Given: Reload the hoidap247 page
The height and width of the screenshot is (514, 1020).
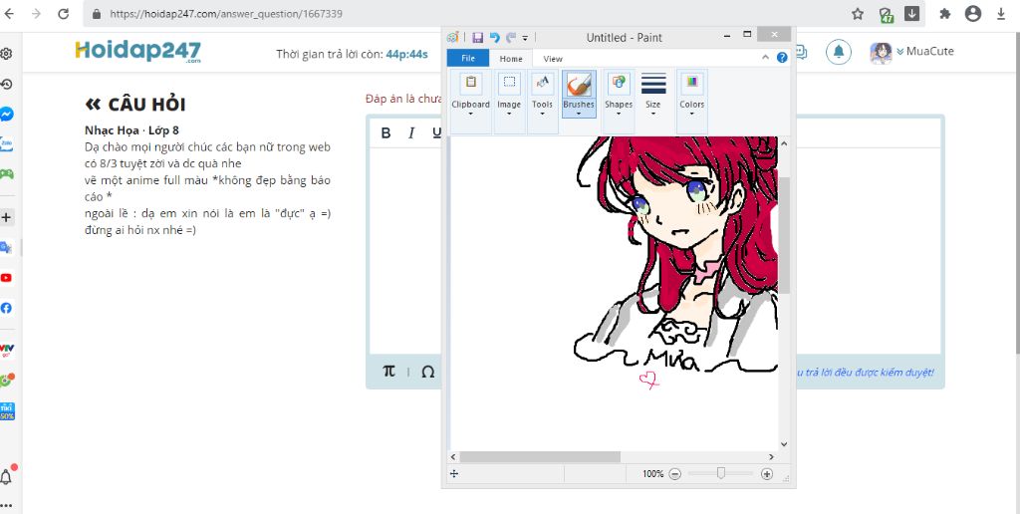Looking at the screenshot, I should [x=63, y=14].
